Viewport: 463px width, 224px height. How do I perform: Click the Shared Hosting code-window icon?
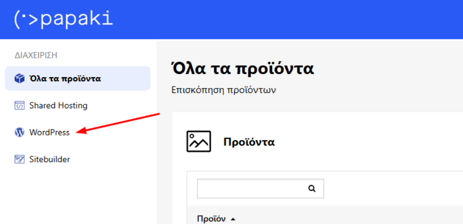point(19,106)
